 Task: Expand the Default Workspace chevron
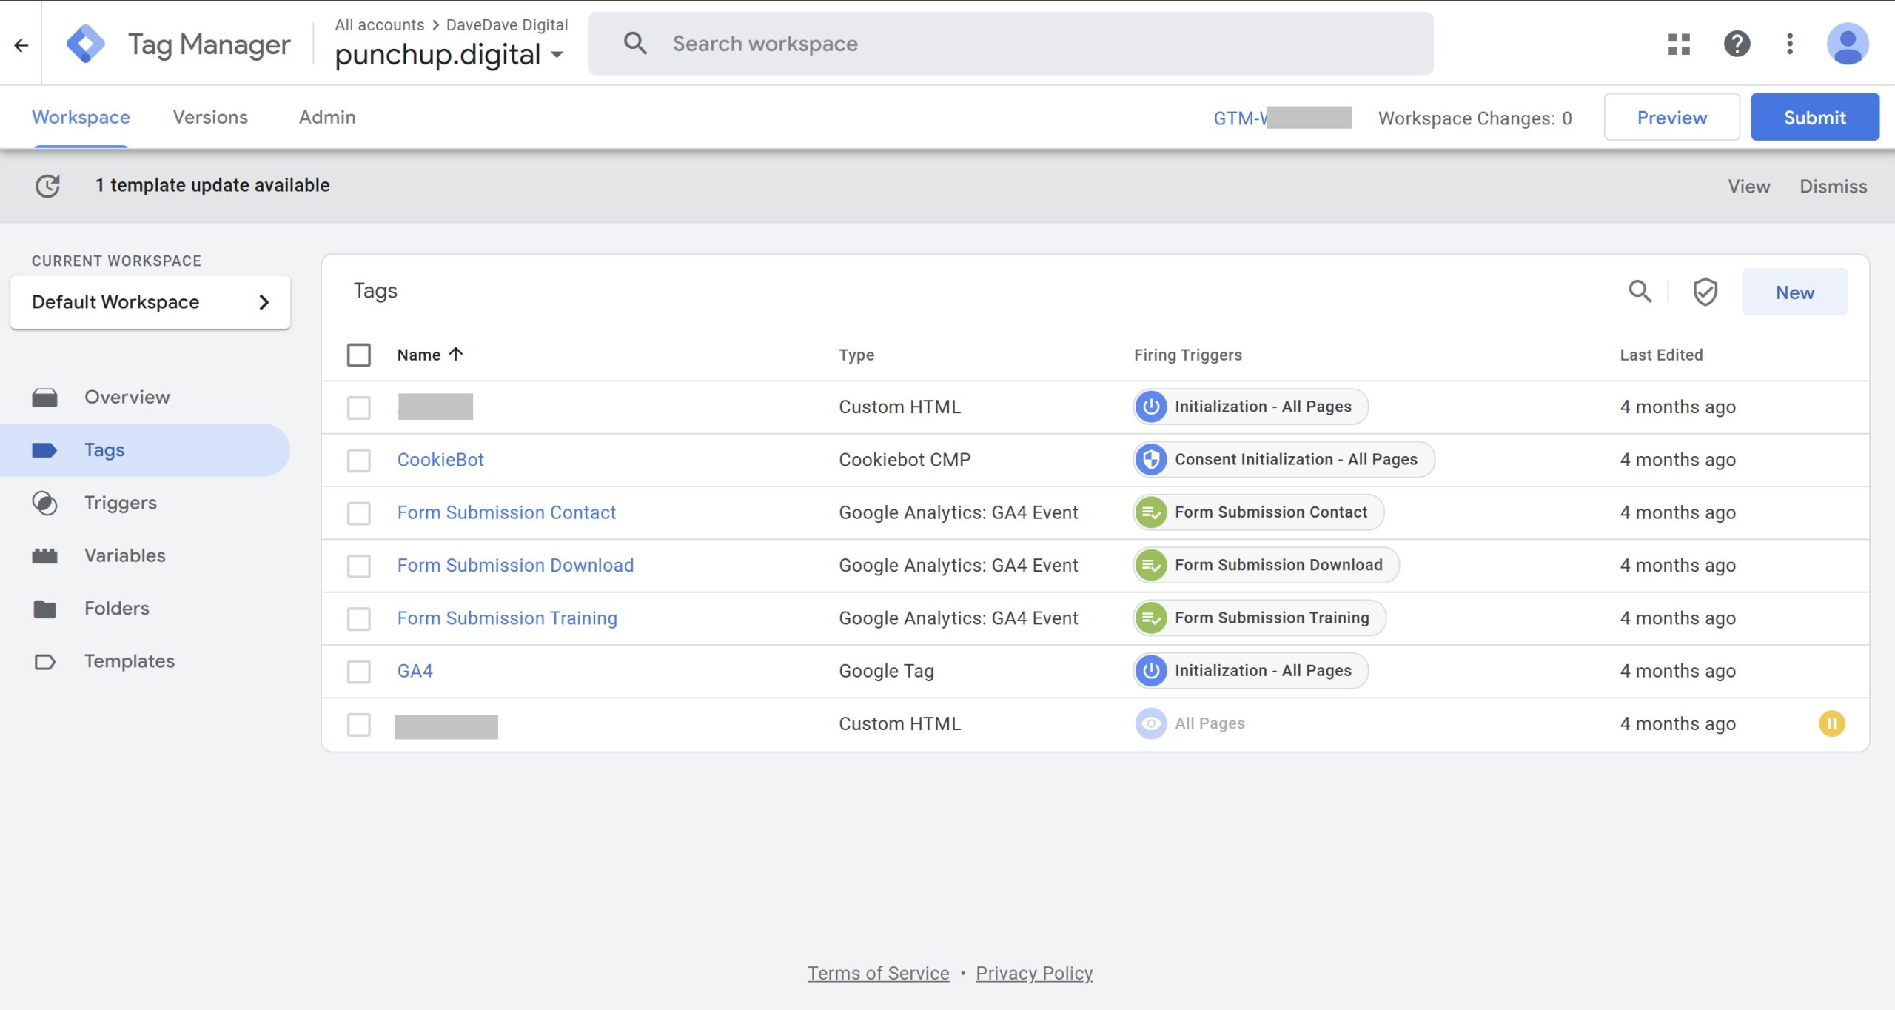(x=264, y=301)
